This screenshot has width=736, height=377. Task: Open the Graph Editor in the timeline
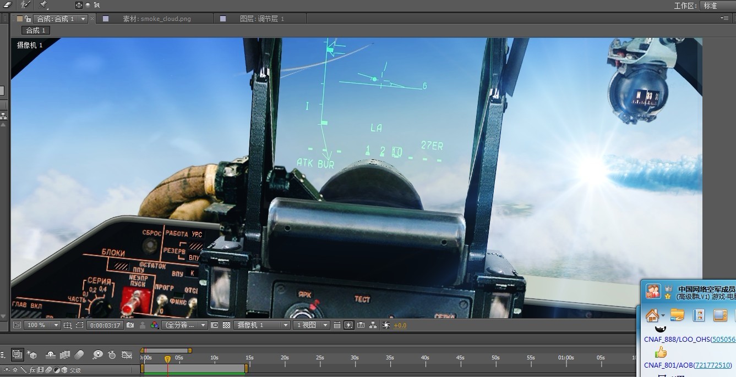(x=127, y=355)
